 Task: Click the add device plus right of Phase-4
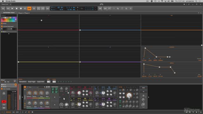[149, 97]
